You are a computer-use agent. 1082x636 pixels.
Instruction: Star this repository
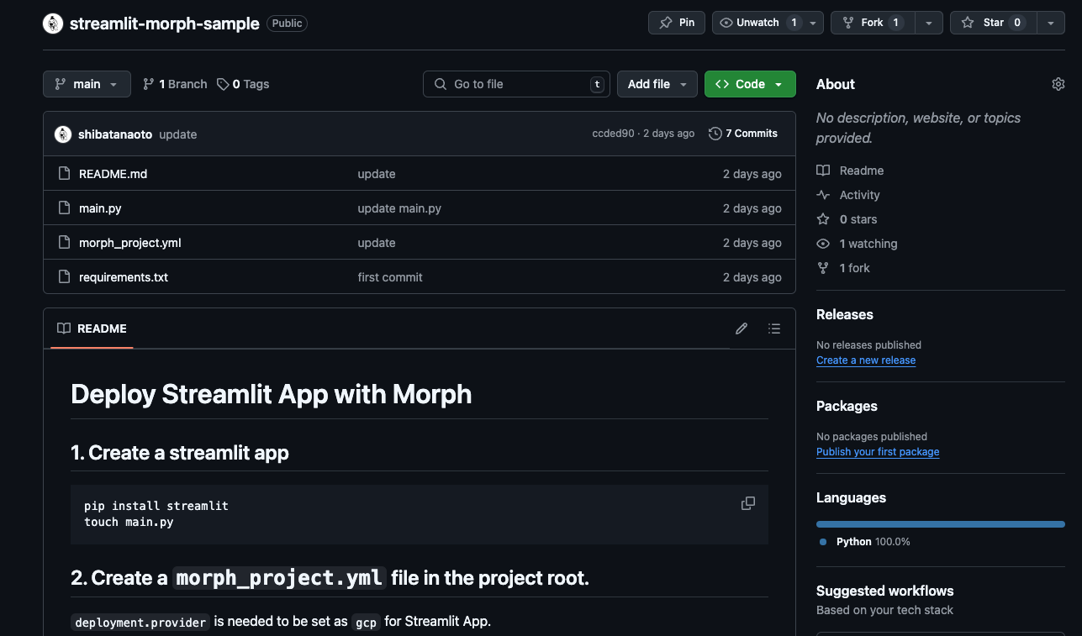(993, 23)
